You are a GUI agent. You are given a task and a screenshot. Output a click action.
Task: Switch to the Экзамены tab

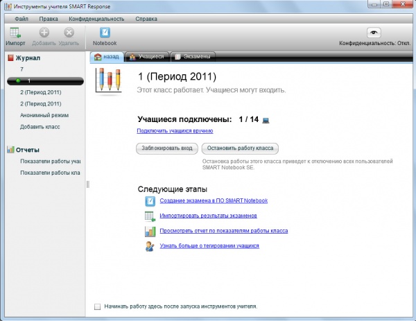(193, 57)
